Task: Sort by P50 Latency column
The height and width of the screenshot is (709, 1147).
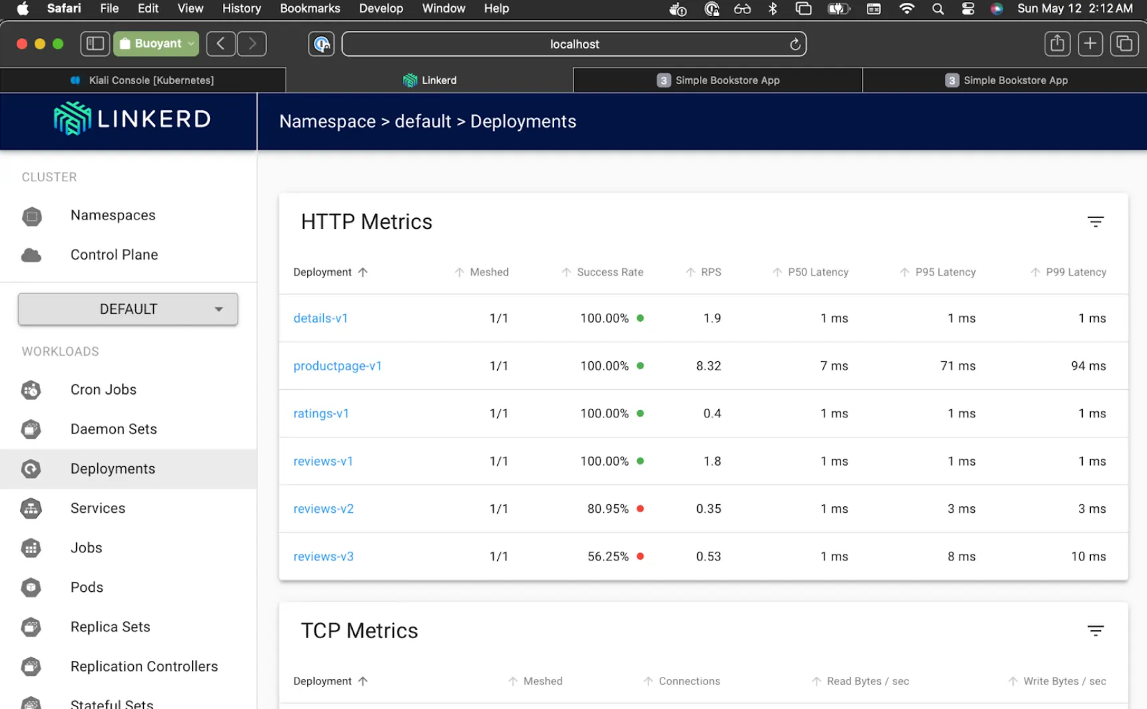Action: [810, 272]
